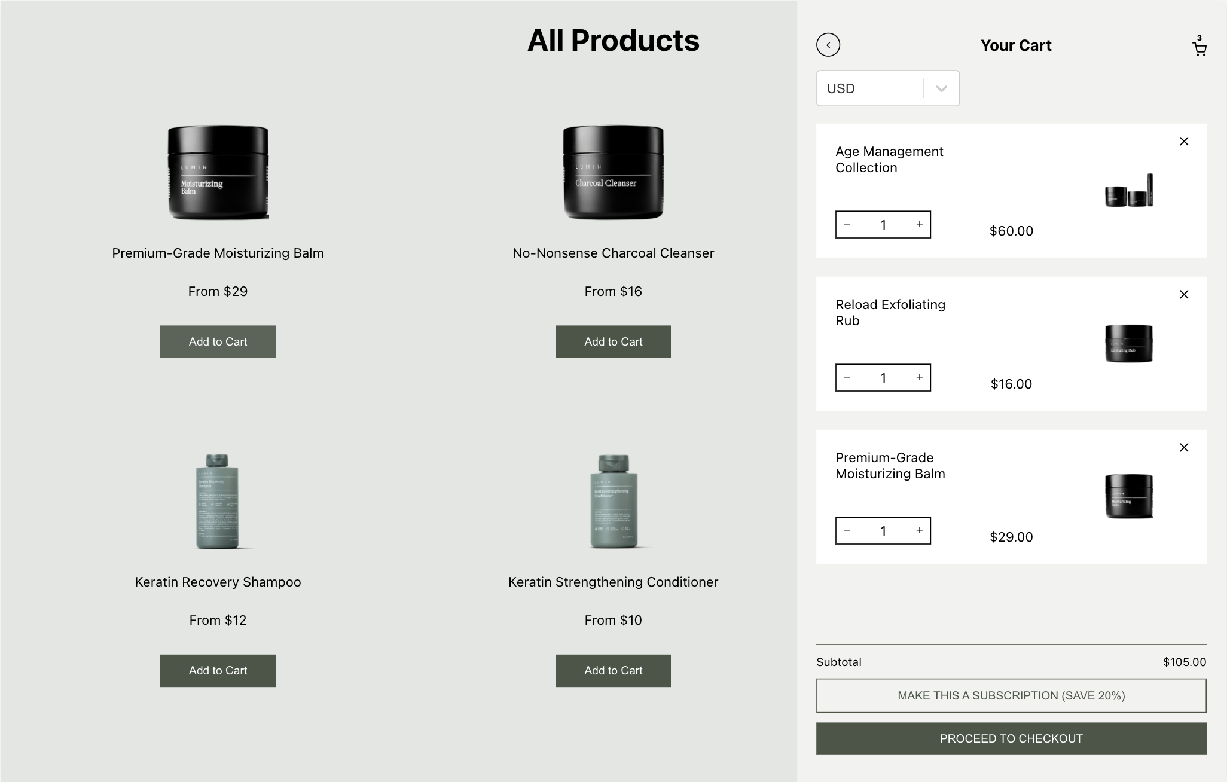Proceed to checkout
The image size is (1227, 782).
click(x=1011, y=739)
